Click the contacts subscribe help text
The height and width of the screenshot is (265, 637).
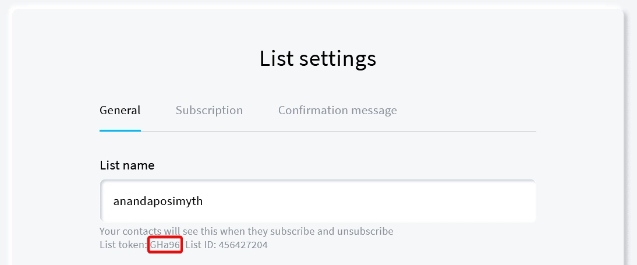[246, 231]
